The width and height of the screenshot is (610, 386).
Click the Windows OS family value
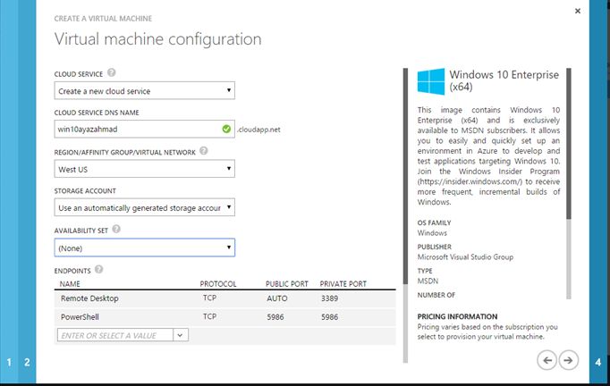pos(432,233)
